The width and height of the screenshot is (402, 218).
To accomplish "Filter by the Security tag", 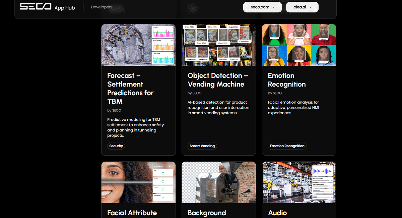I will tap(116, 146).
